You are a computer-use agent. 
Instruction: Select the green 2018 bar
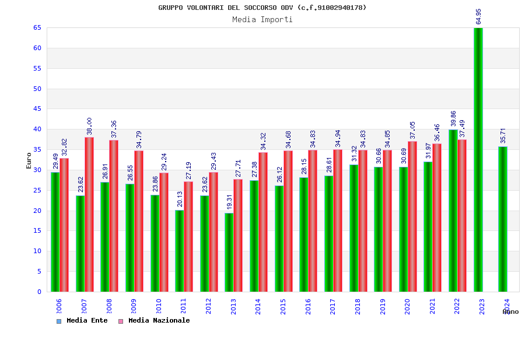[x=353, y=228]
